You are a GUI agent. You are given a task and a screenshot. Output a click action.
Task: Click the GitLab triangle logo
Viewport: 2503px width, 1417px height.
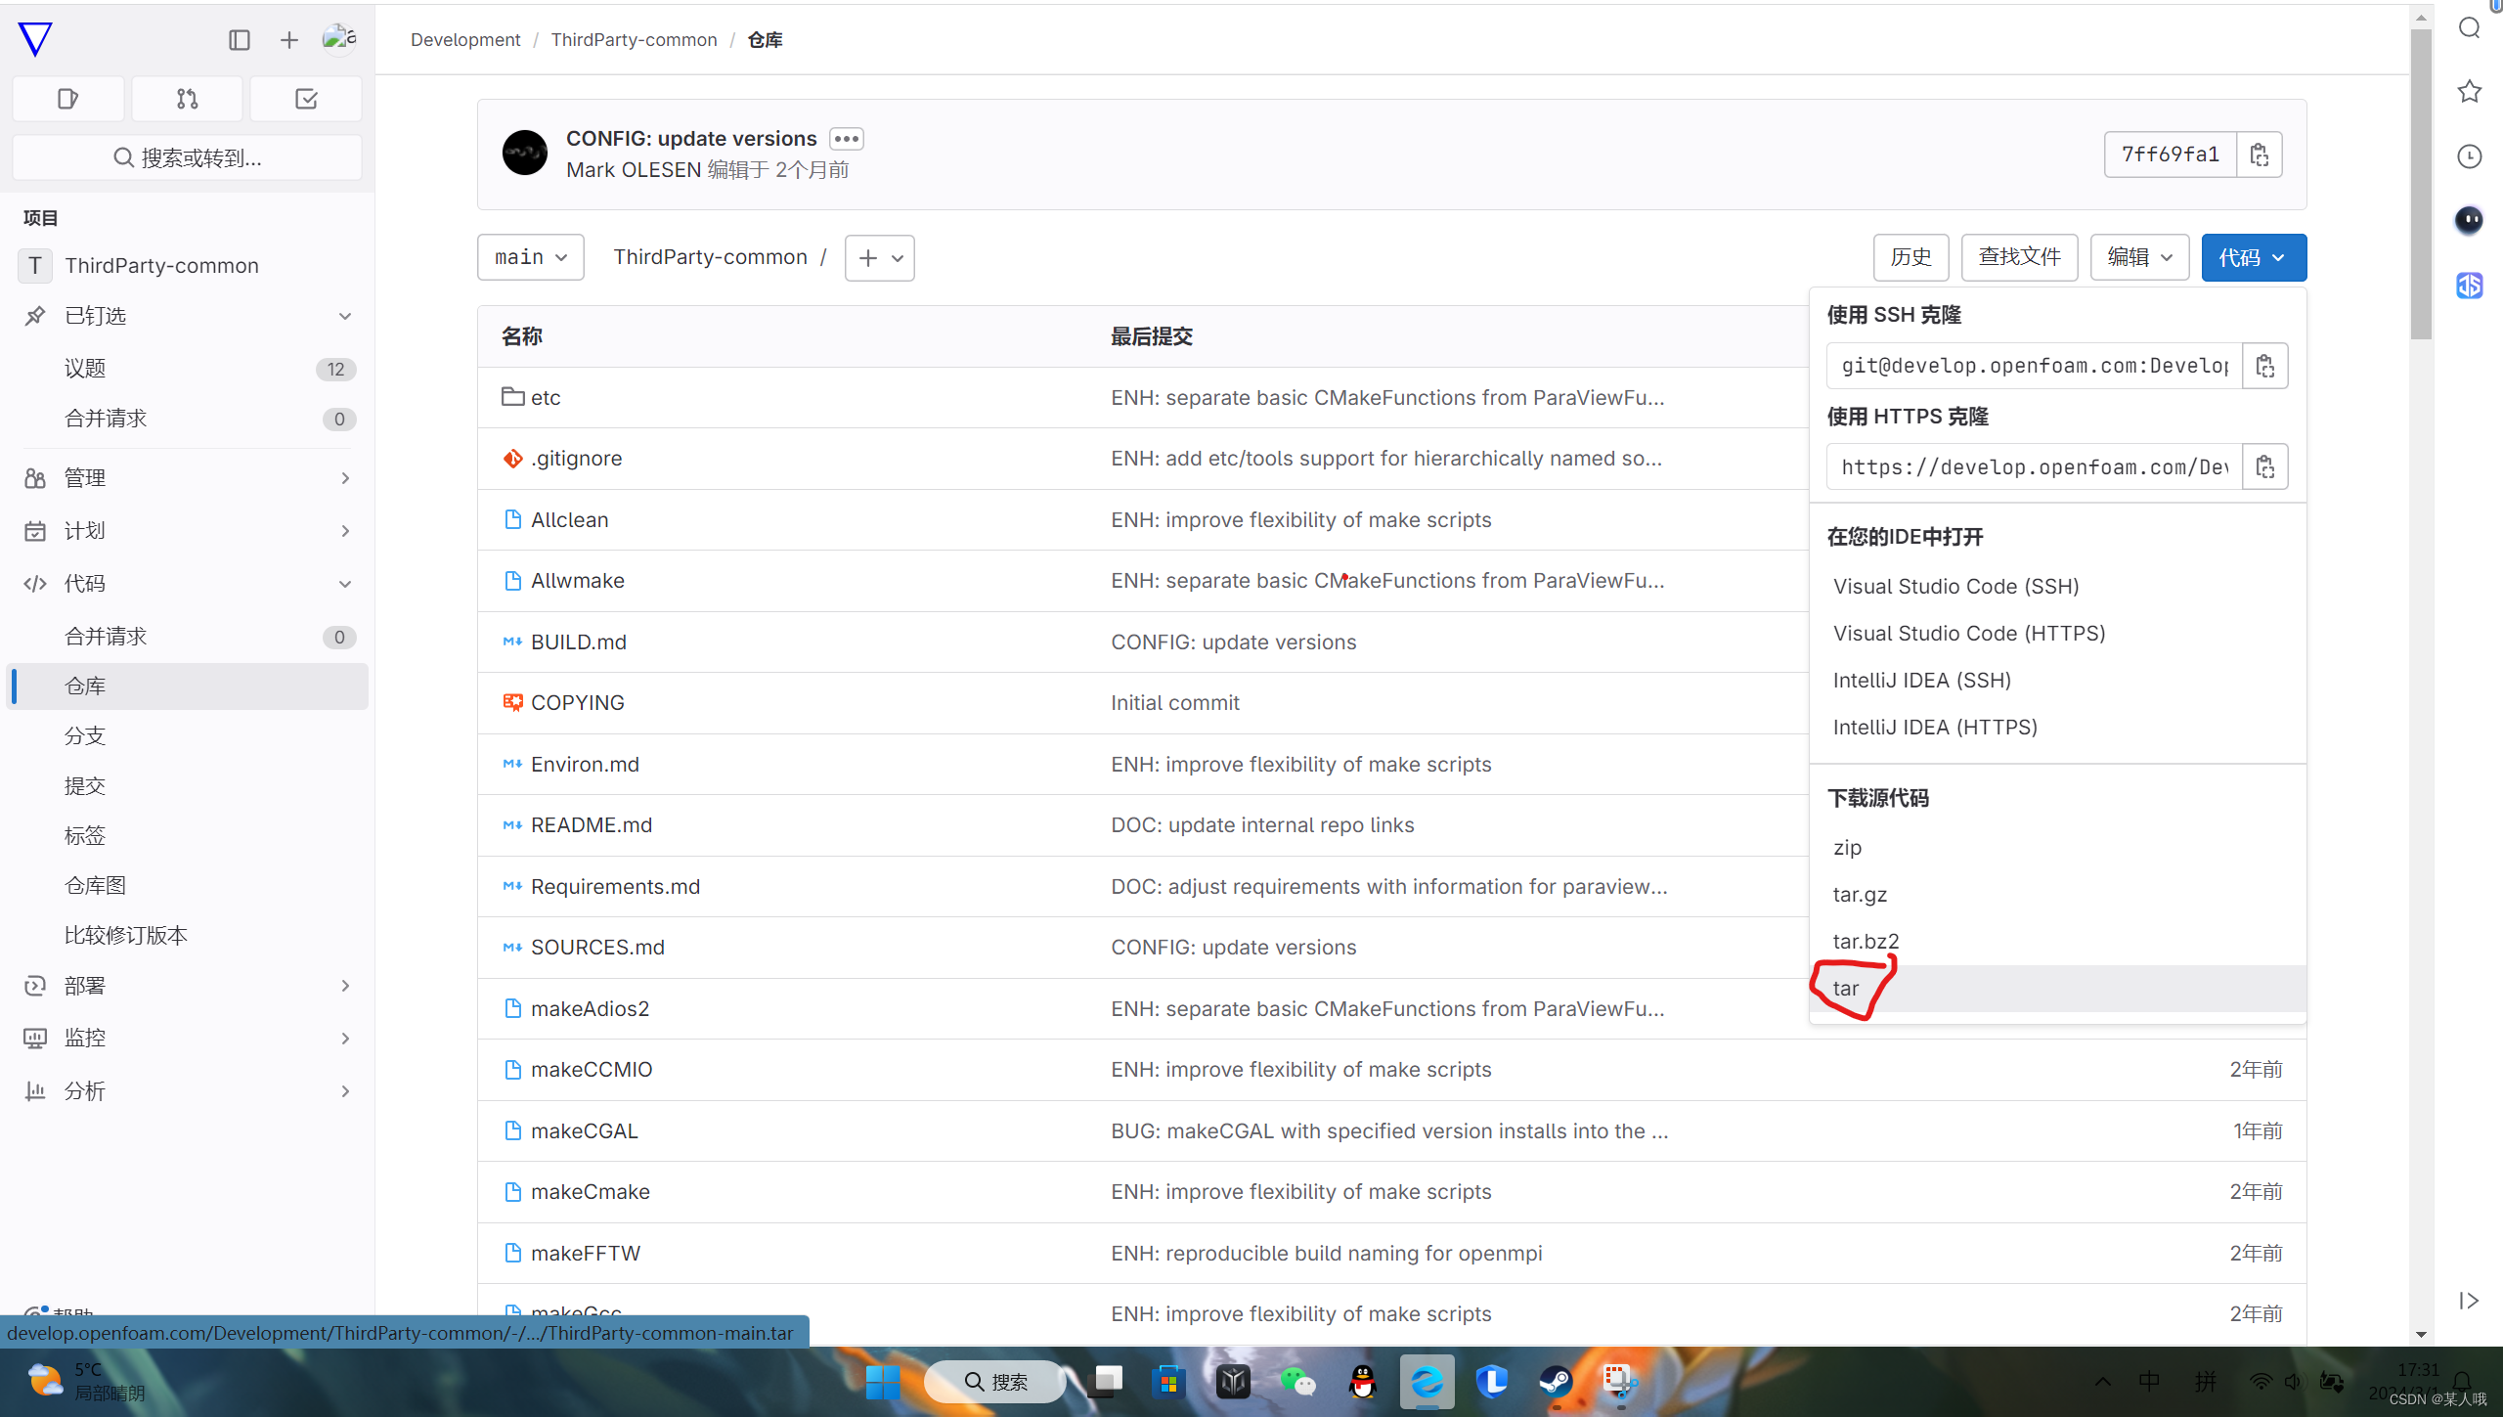coord(34,39)
